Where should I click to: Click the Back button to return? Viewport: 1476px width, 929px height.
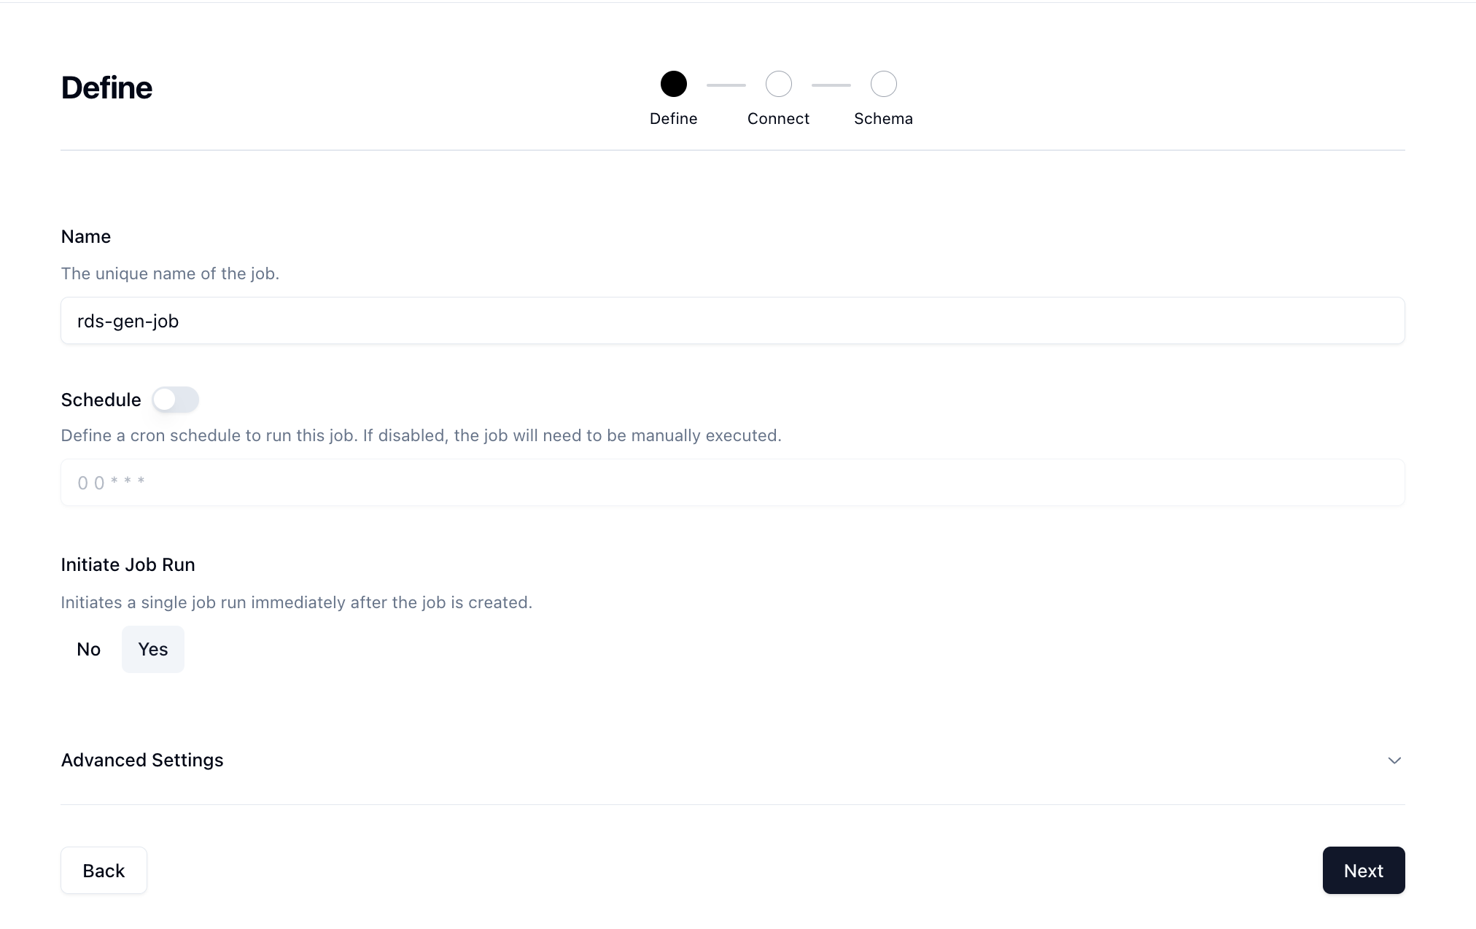pyautogui.click(x=104, y=870)
